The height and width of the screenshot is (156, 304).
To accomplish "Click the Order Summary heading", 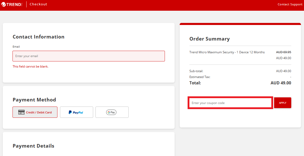I will (x=209, y=39).
